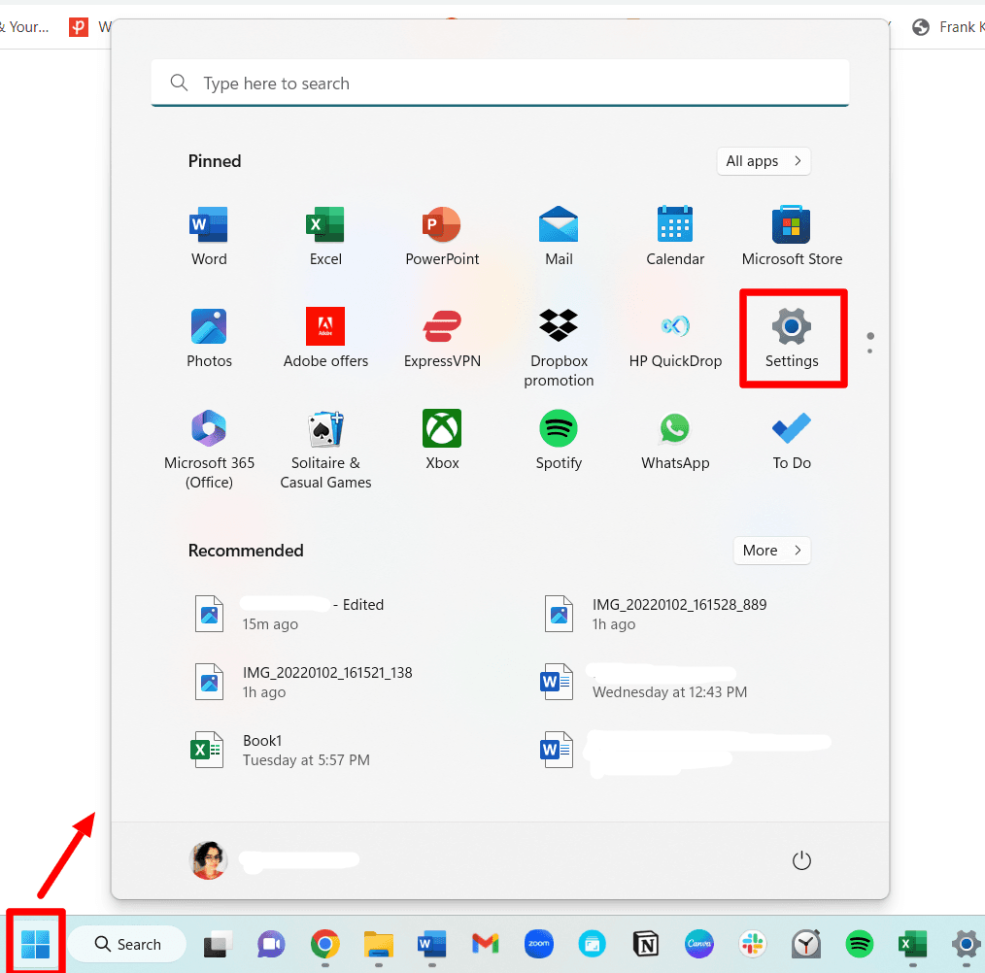This screenshot has width=985, height=973.
Task: Launch Canva from the taskbar
Action: point(698,943)
